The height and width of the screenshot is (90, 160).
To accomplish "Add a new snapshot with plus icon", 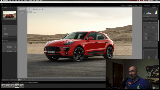I will [16, 37].
